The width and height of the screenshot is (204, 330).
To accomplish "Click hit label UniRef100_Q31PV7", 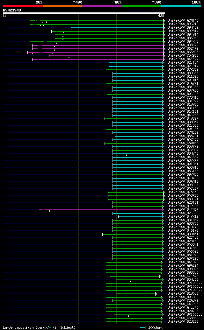I will [x=183, y=101].
